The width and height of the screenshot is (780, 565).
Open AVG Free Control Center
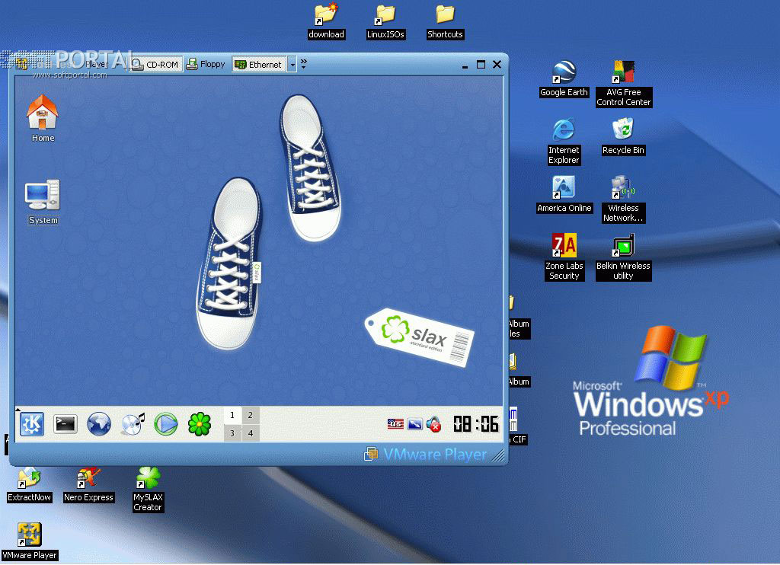pyautogui.click(x=623, y=84)
